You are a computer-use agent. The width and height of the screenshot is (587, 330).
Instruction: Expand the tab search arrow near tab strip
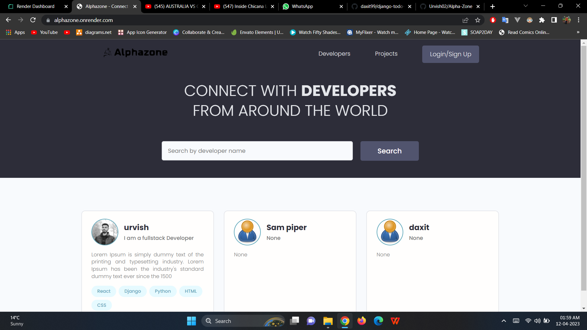click(525, 6)
